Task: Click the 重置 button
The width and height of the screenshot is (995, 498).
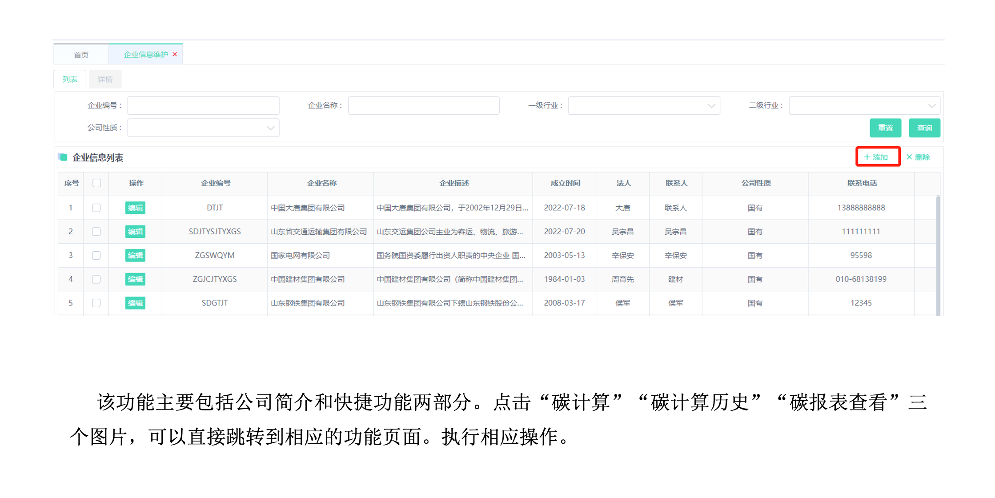Action: tap(885, 128)
